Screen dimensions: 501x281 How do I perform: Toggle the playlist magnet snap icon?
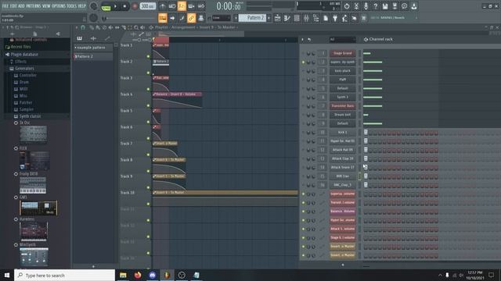point(83,28)
